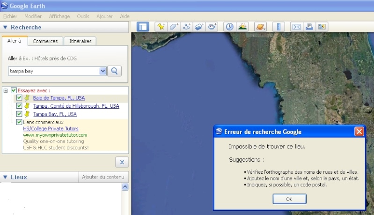
Task: Uncheck the Baie de Tampa, FL, USA checkbox
Action: (x=19, y=97)
